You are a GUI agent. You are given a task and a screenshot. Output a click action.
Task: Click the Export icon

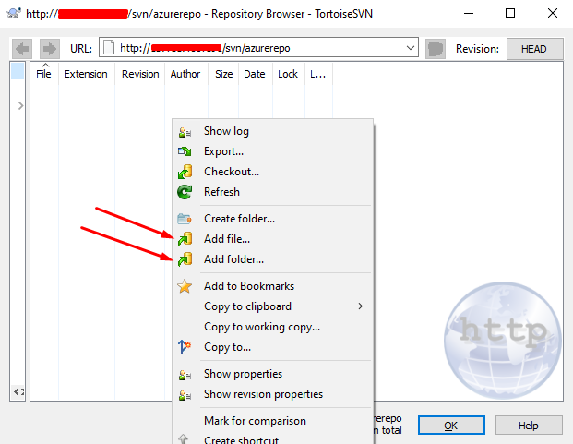click(x=185, y=151)
